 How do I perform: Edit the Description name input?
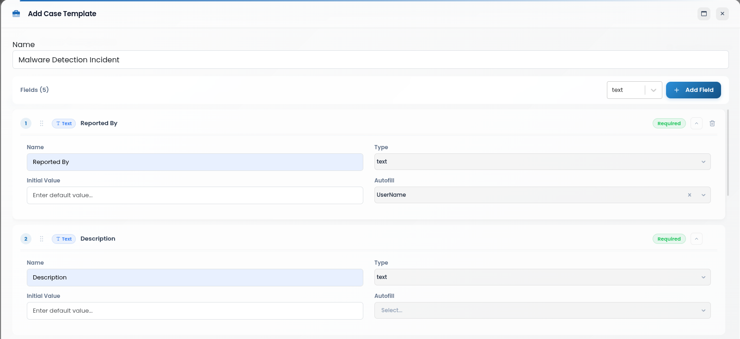coord(195,278)
